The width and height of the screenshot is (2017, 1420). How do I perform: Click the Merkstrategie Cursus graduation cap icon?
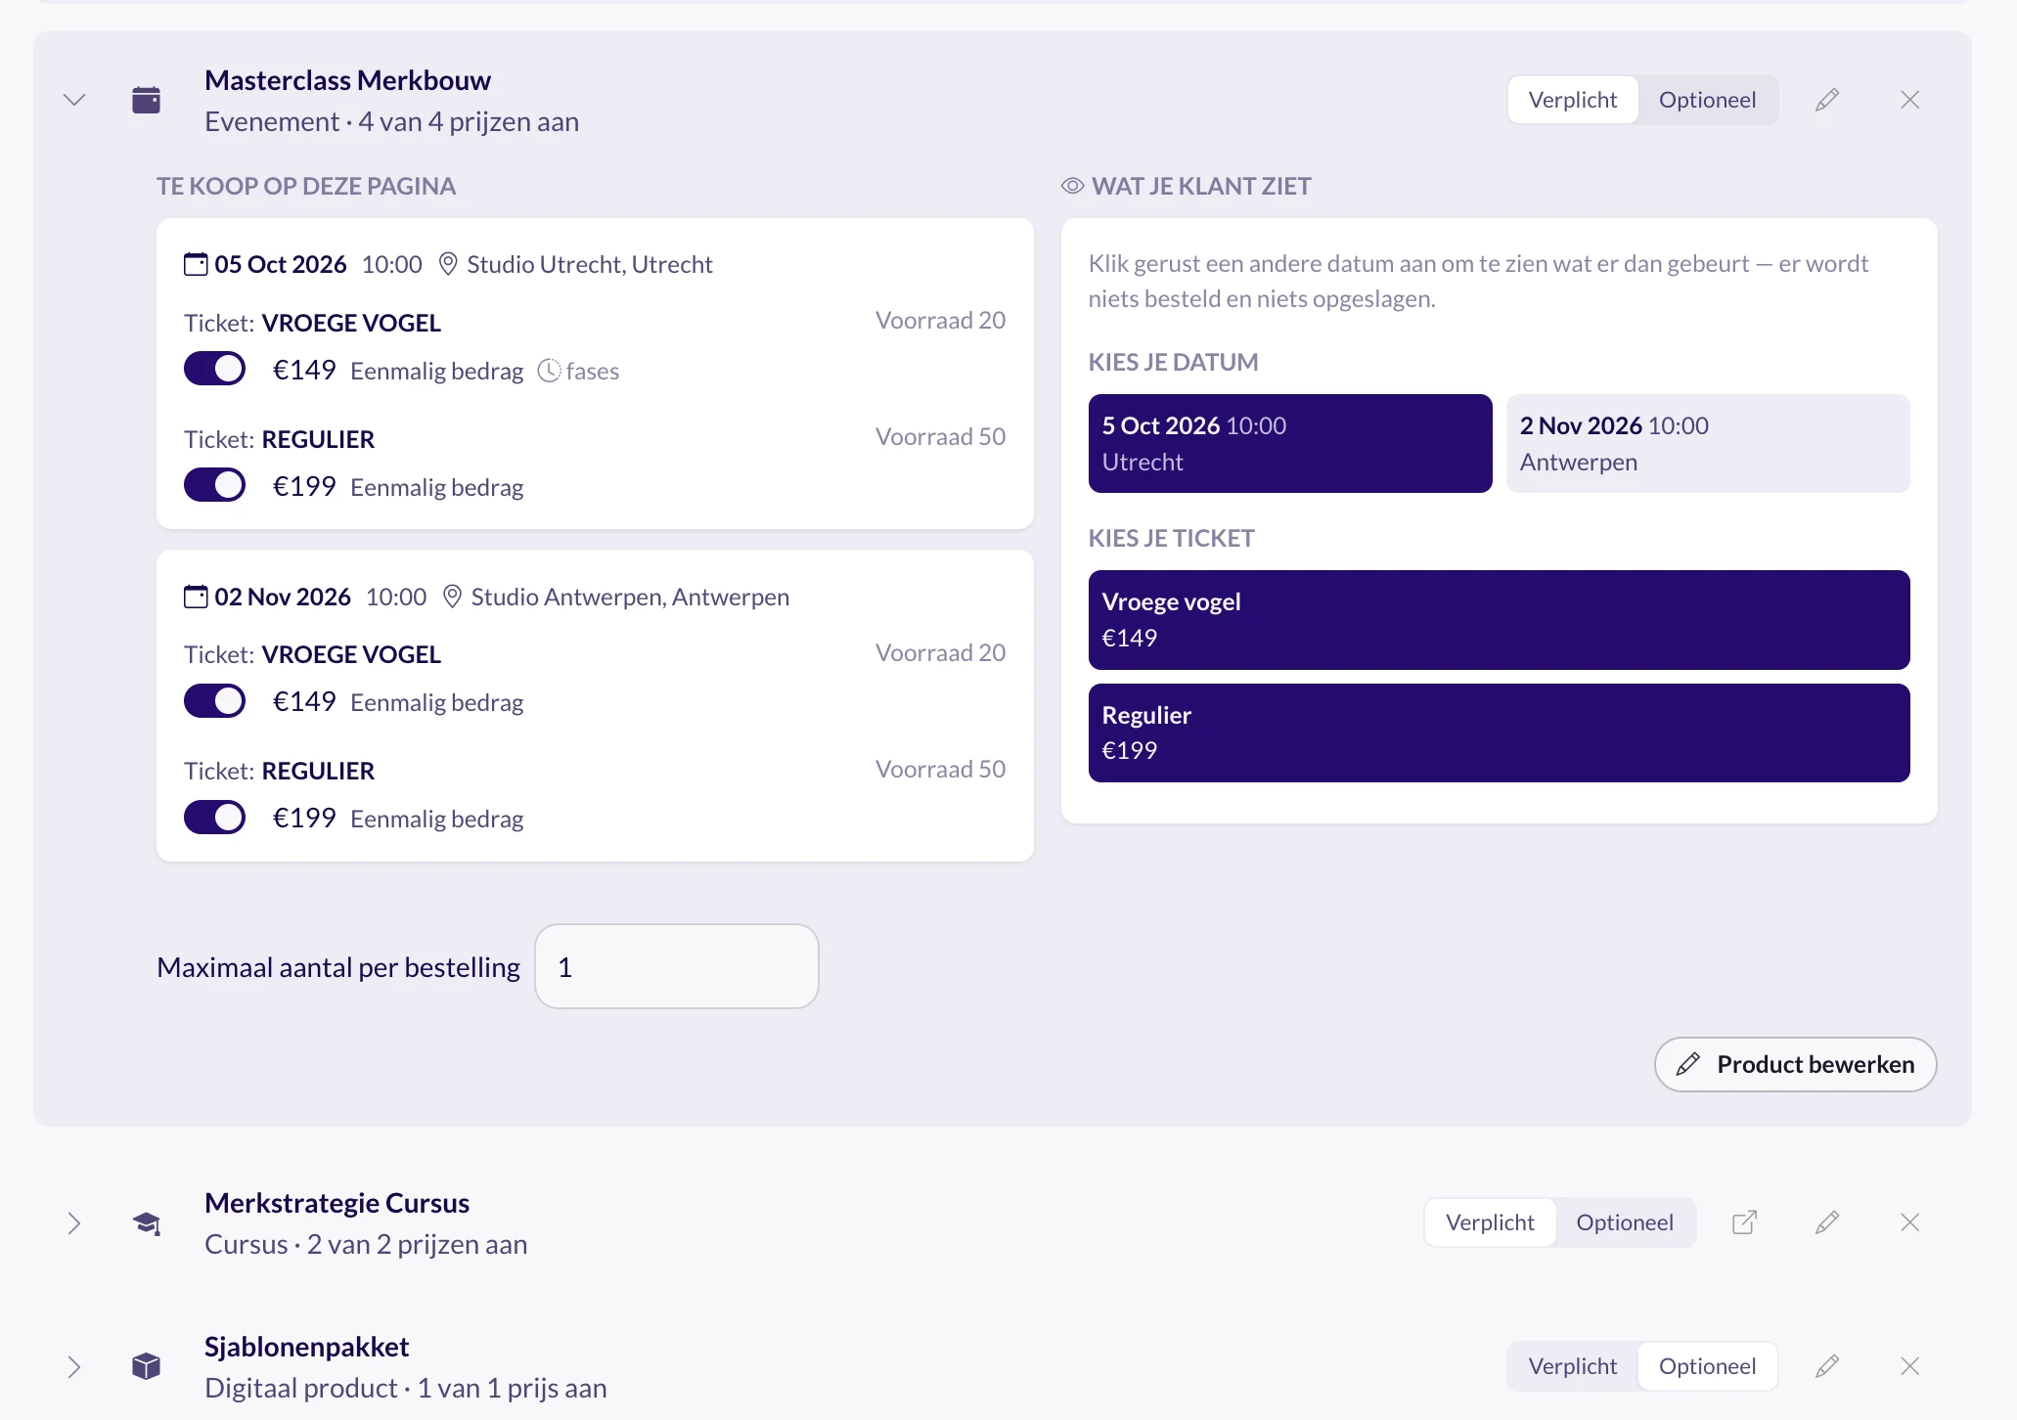pos(147,1223)
